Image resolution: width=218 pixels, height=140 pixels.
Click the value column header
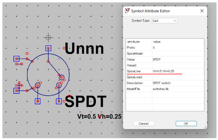pos(157,42)
